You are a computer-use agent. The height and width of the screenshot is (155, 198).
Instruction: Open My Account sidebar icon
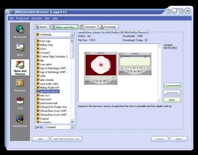click(20, 32)
